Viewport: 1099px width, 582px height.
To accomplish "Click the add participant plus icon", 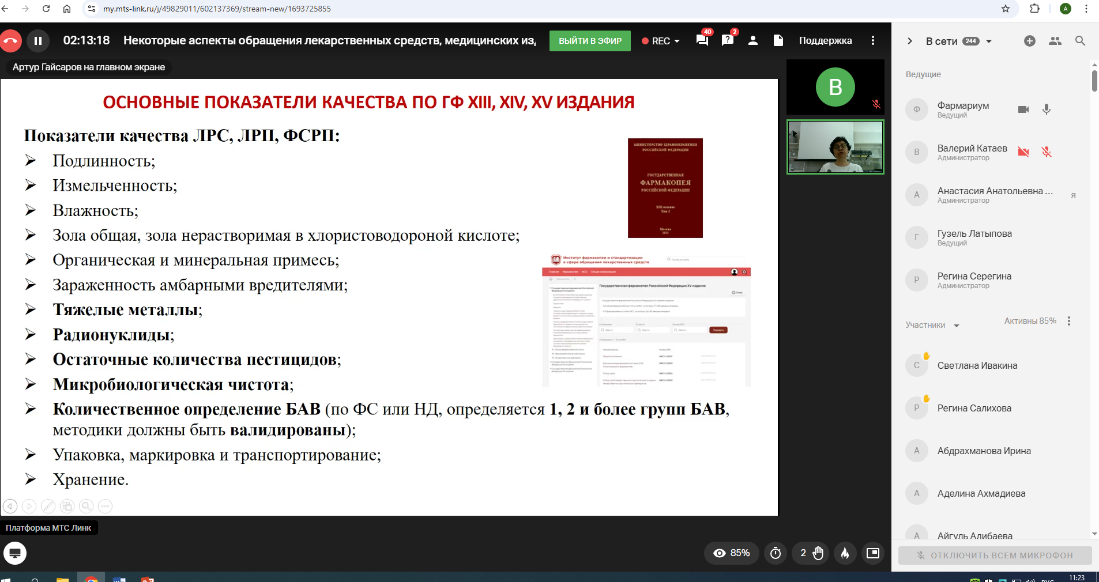I will (x=1030, y=41).
